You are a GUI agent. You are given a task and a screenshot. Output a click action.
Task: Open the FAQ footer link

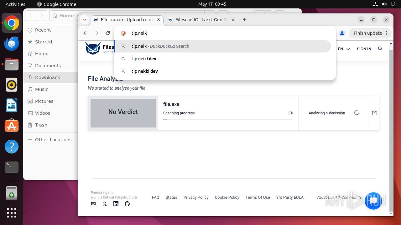[155, 197]
